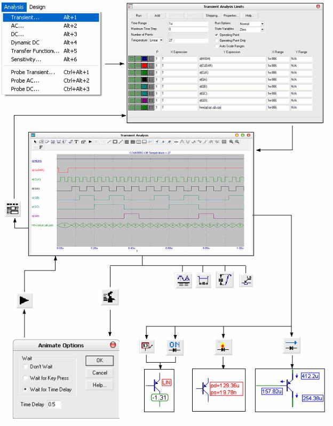Click the F icon in second toolbar row
This screenshot has height=426, width=333.
[41, 148]
